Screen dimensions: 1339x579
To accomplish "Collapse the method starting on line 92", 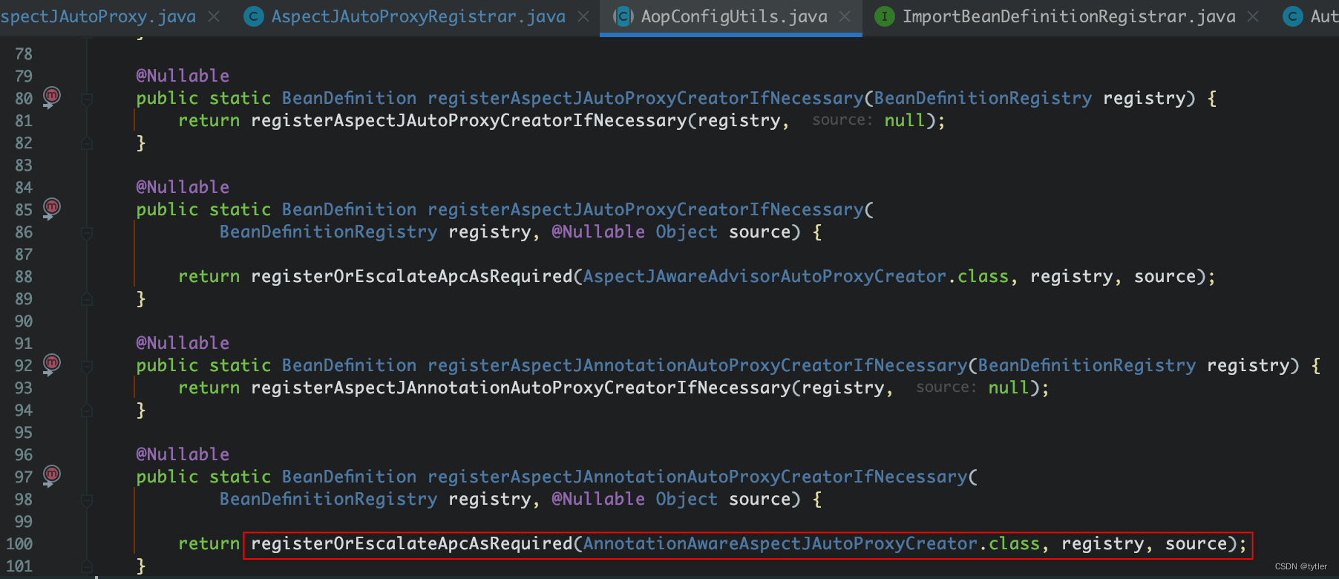I will [87, 366].
